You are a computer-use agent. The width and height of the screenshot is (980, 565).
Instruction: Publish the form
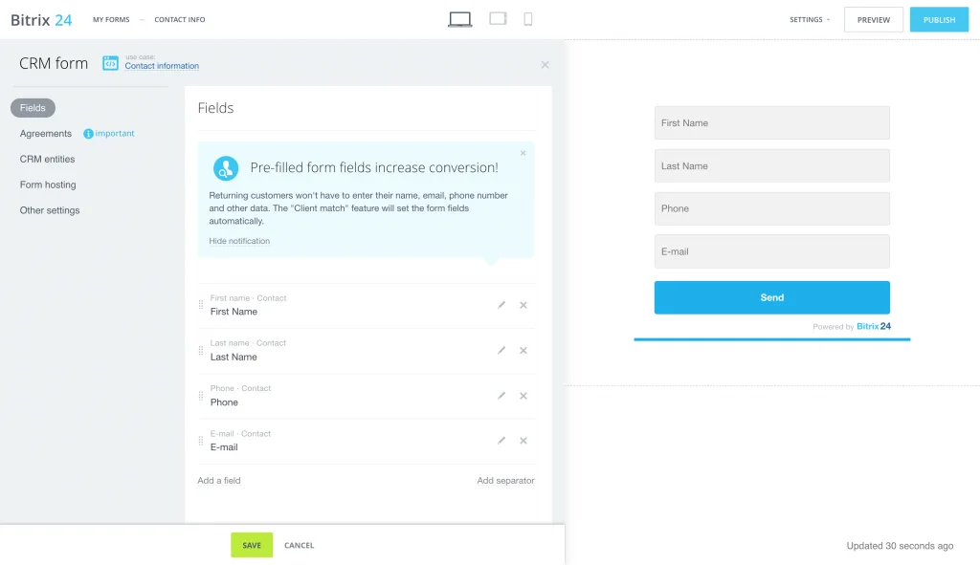[939, 20]
